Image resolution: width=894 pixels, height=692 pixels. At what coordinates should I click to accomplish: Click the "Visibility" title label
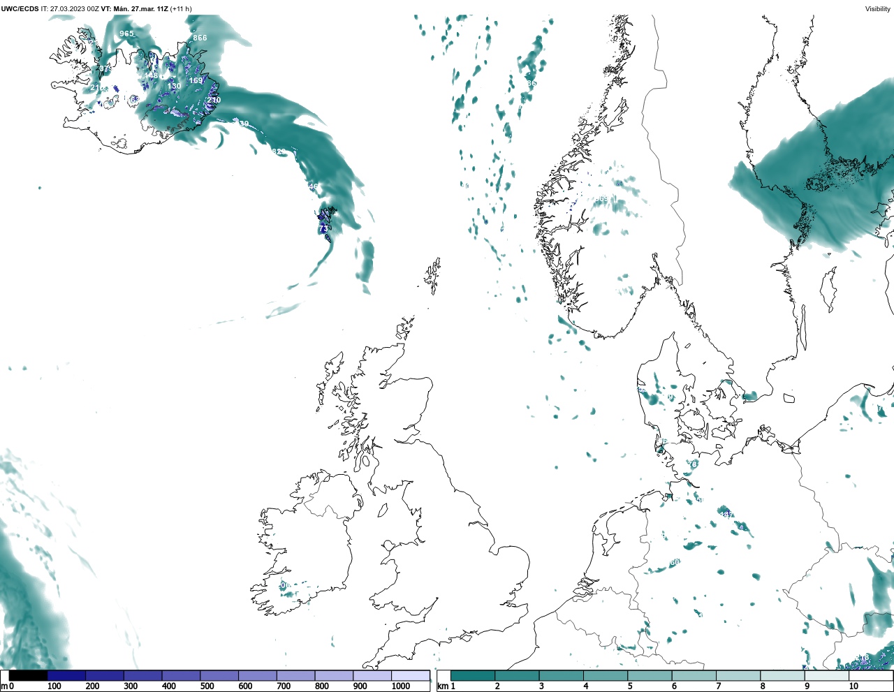point(878,9)
